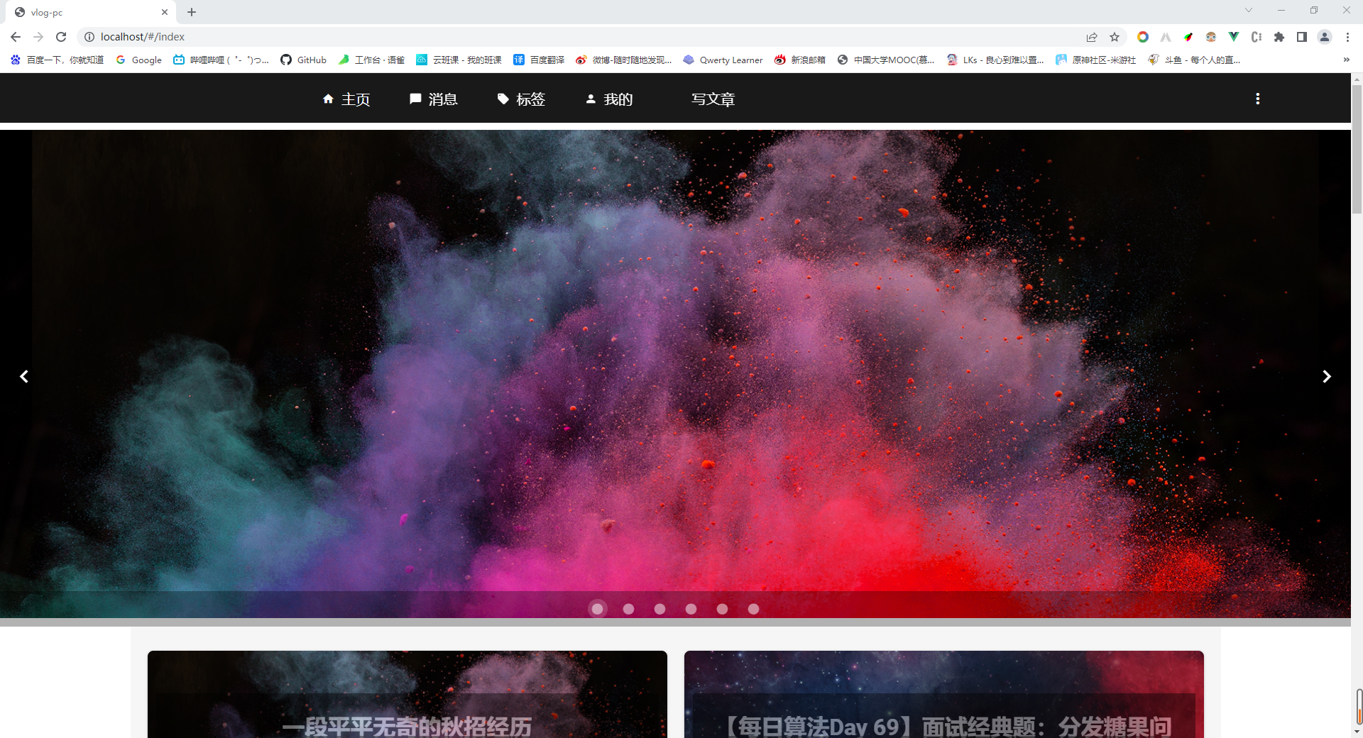The image size is (1363, 738).
Task: Open the 我的 profile nav item
Action: [608, 99]
